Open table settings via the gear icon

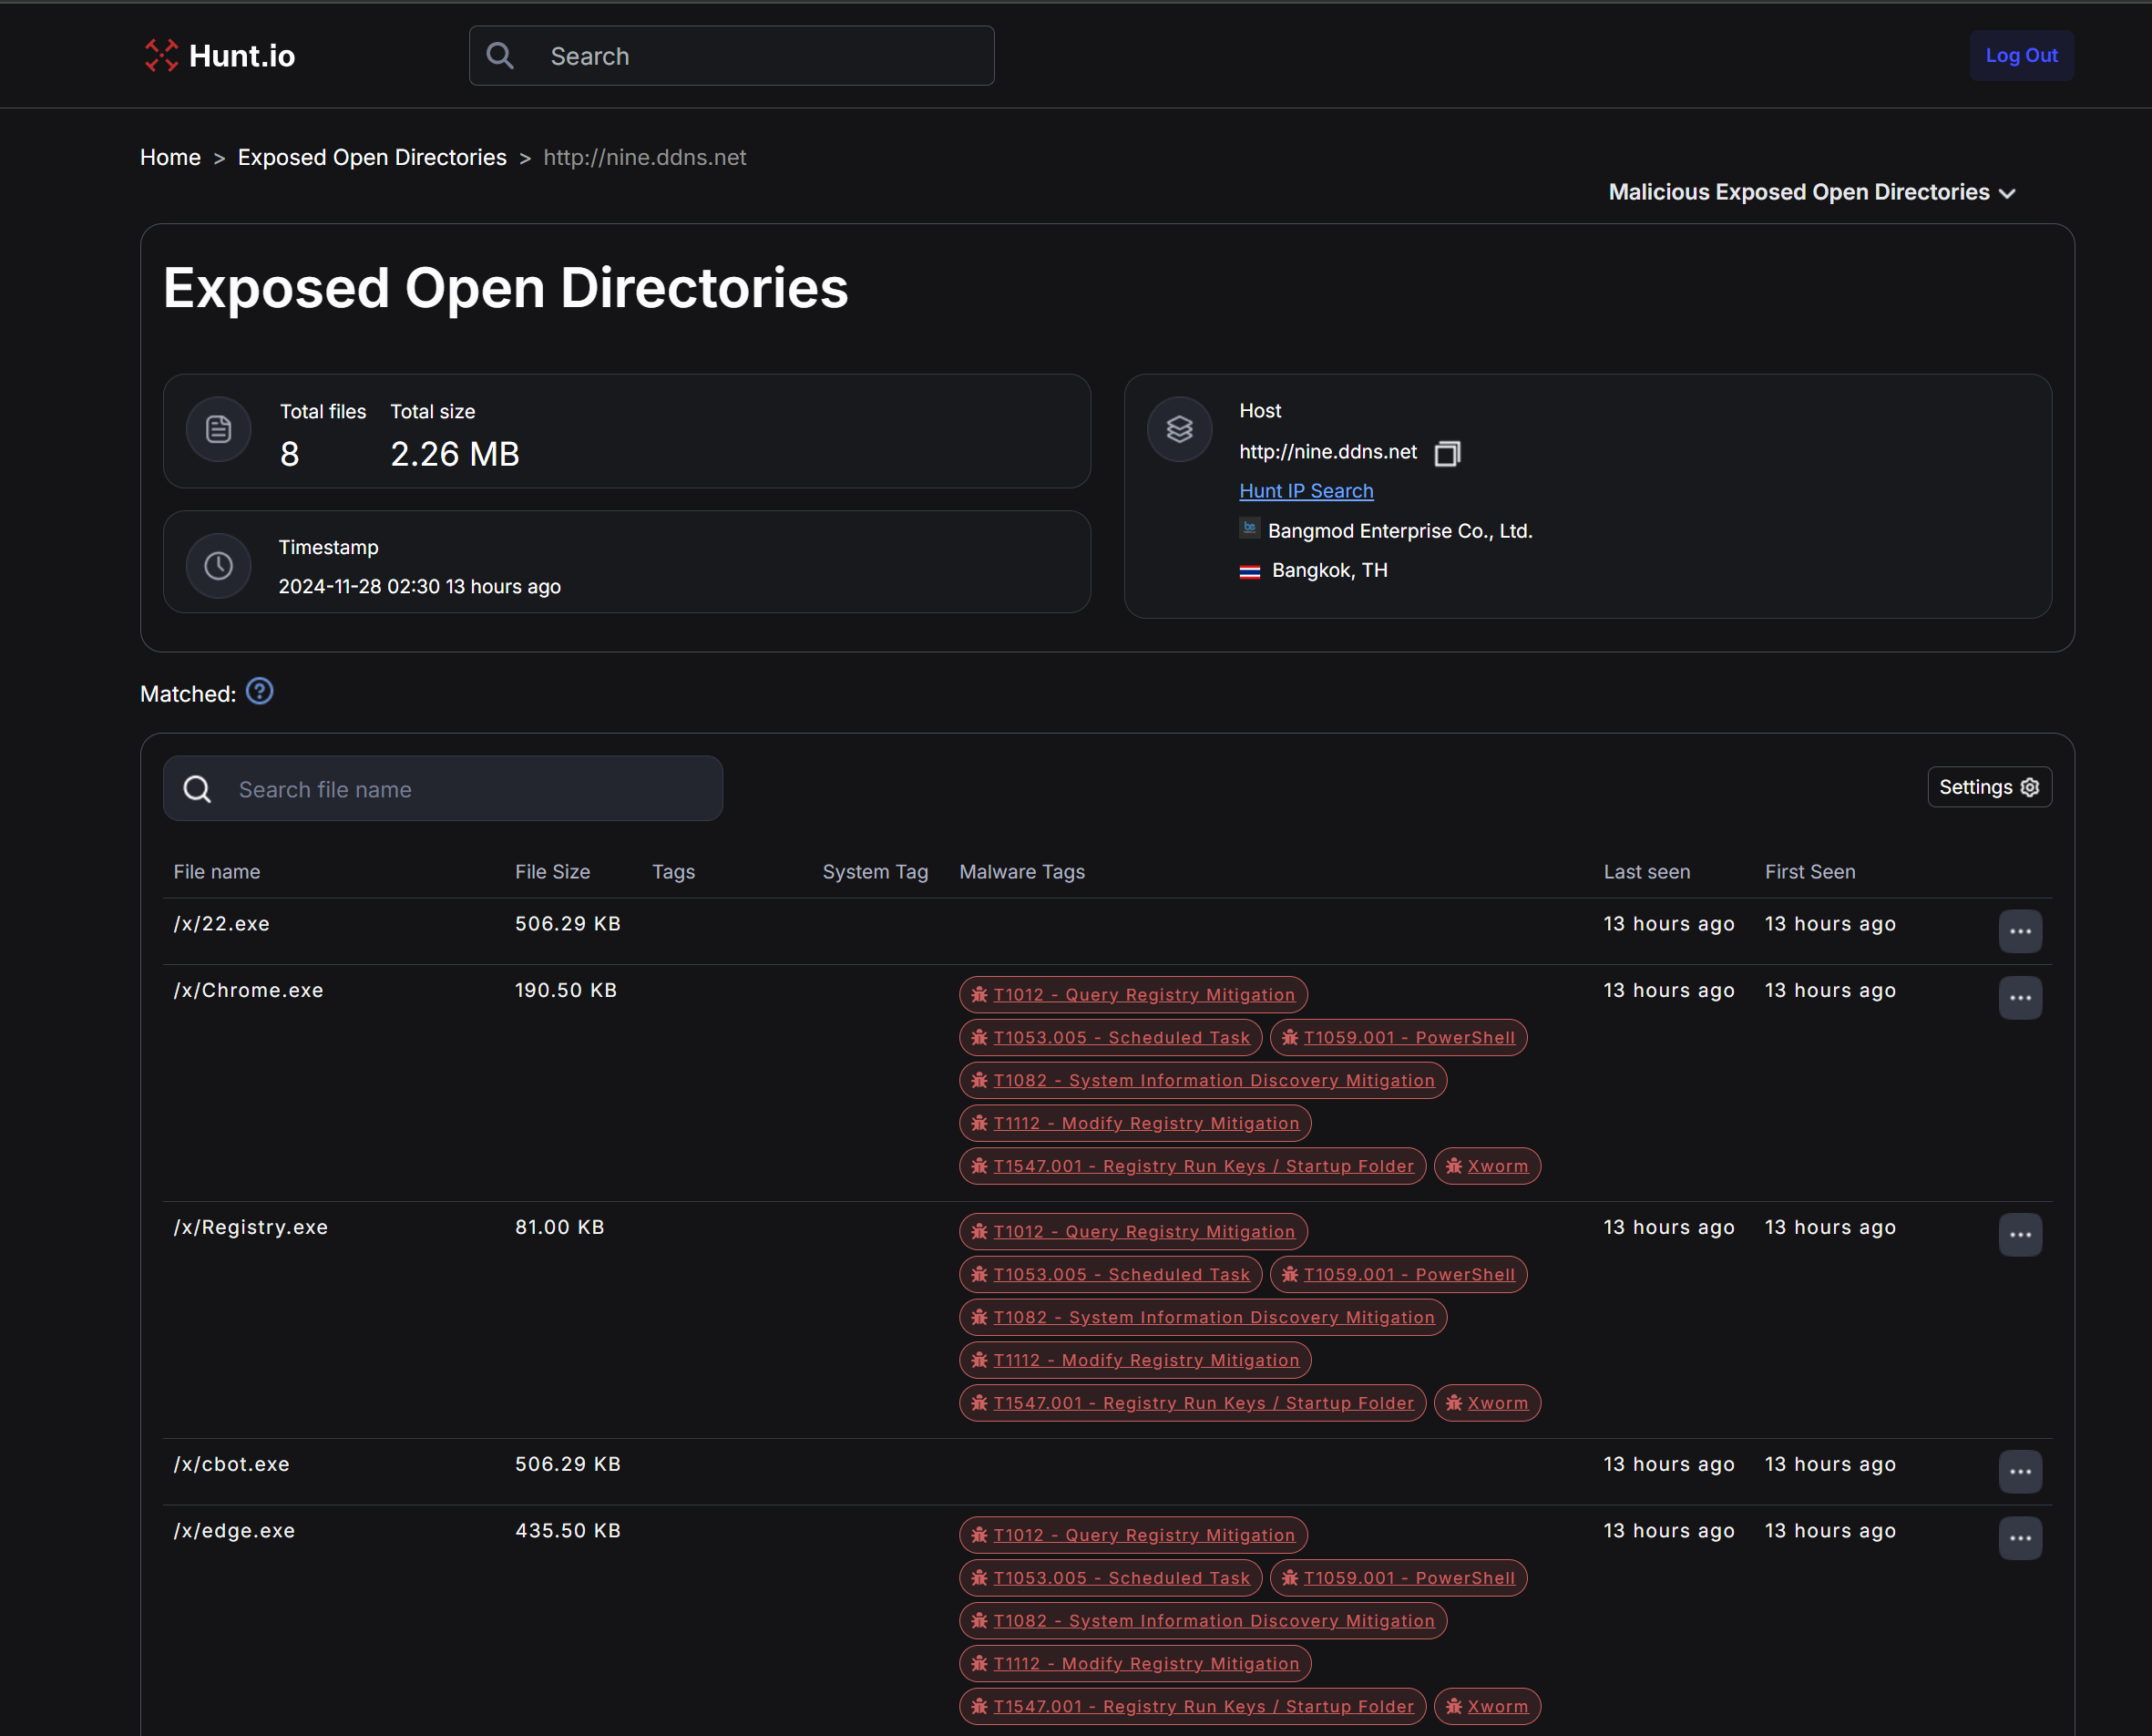pos(2029,787)
